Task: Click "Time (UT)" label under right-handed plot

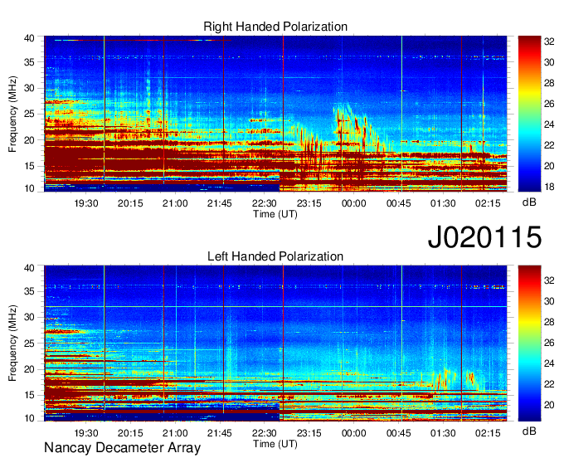Action: coord(275,214)
